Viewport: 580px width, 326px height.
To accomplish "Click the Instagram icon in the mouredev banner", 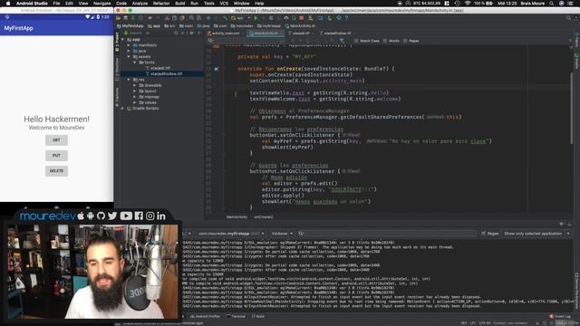I will (x=150, y=216).
